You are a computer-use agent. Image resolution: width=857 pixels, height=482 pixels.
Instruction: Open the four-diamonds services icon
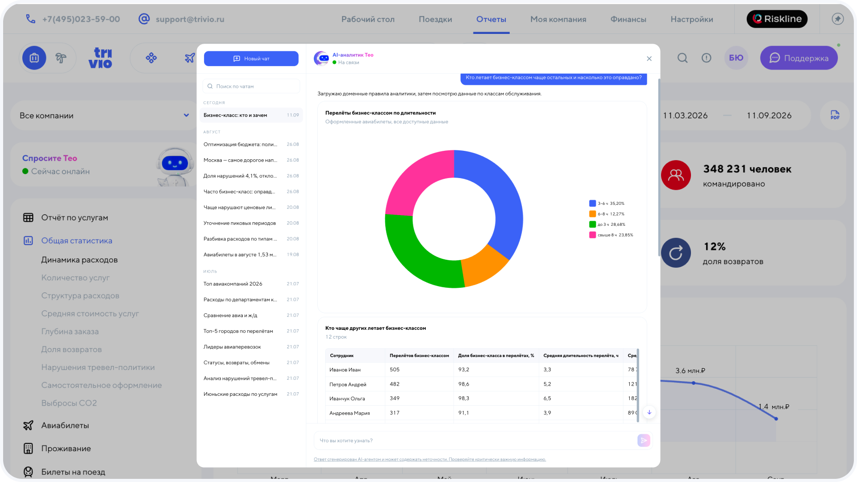coord(151,58)
